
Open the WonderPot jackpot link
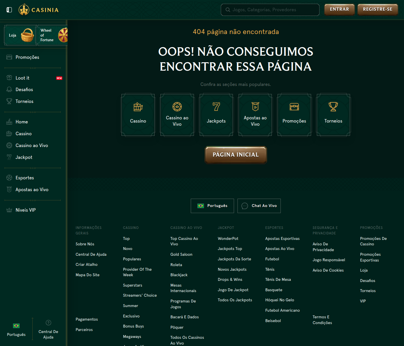[228, 239]
